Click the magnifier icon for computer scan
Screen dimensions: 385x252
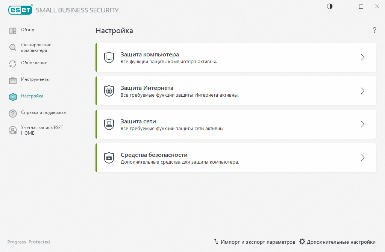click(13, 47)
